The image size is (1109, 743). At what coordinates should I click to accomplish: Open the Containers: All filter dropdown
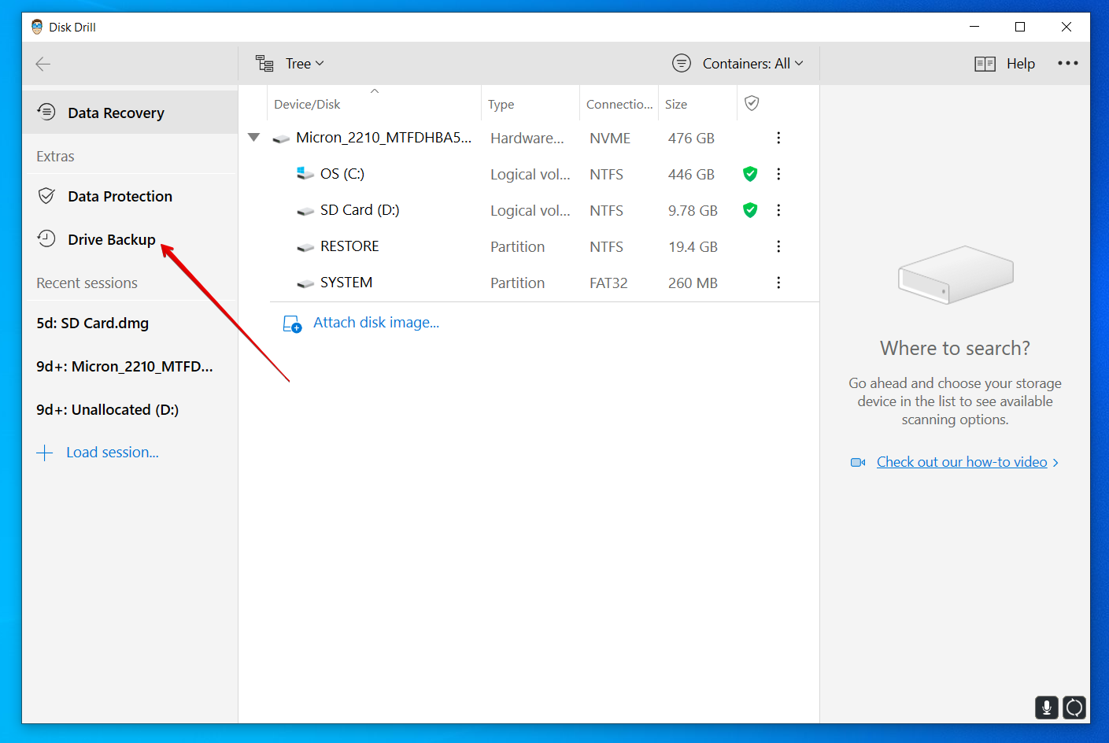pyautogui.click(x=752, y=64)
